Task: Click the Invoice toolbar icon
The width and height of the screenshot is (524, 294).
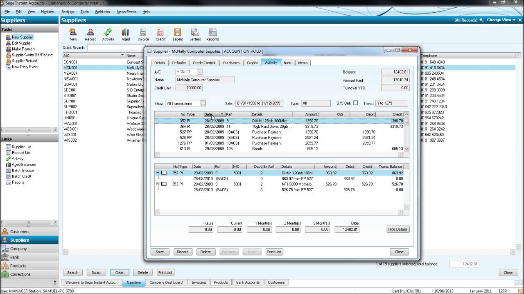Action: pos(143,34)
